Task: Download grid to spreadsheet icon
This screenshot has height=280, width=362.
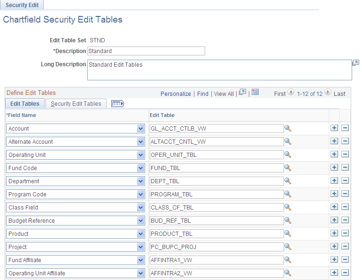Action: tap(255, 92)
